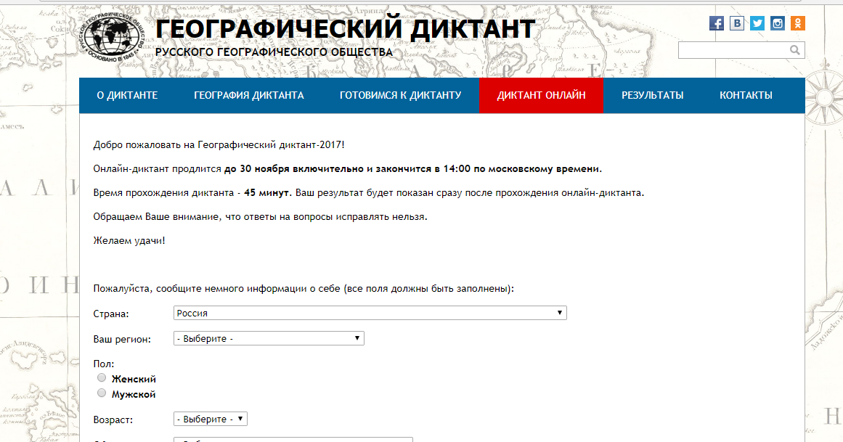
Task: Click the search magnifier icon
Action: point(794,50)
